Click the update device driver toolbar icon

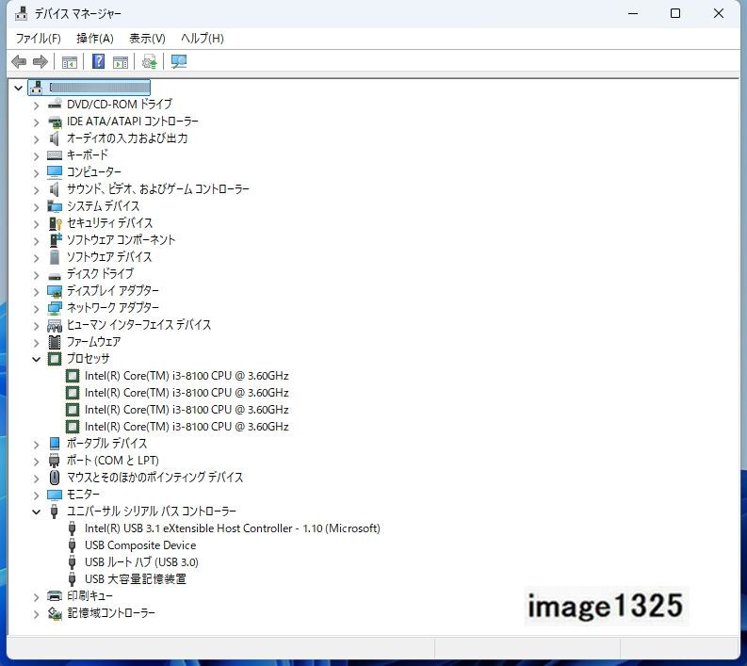(x=149, y=62)
